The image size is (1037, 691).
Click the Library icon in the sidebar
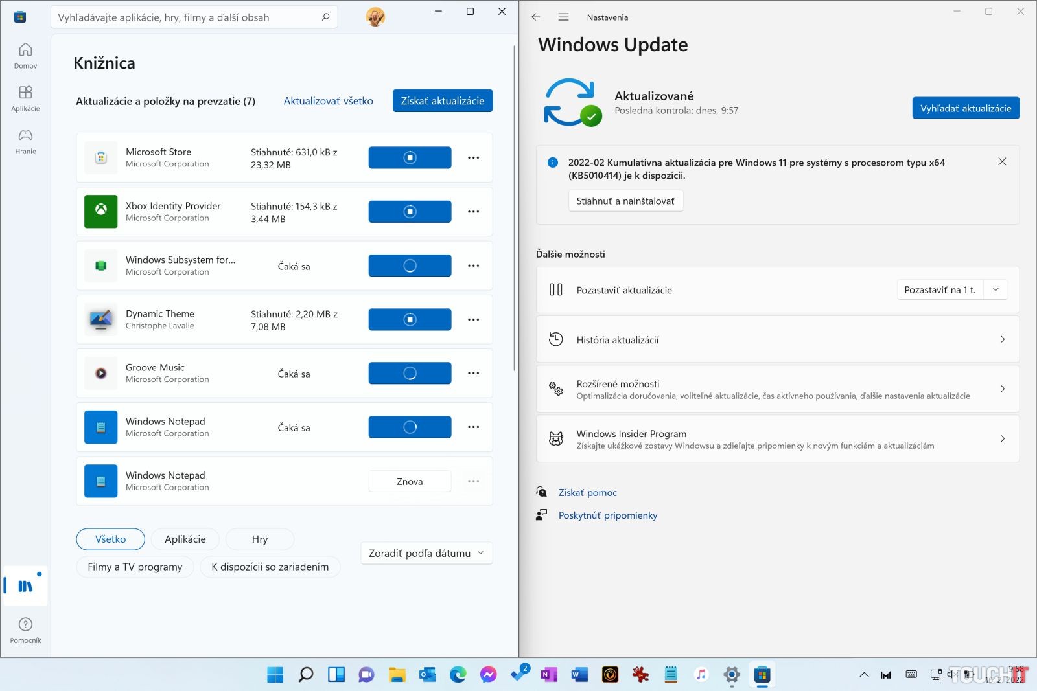[25, 586]
